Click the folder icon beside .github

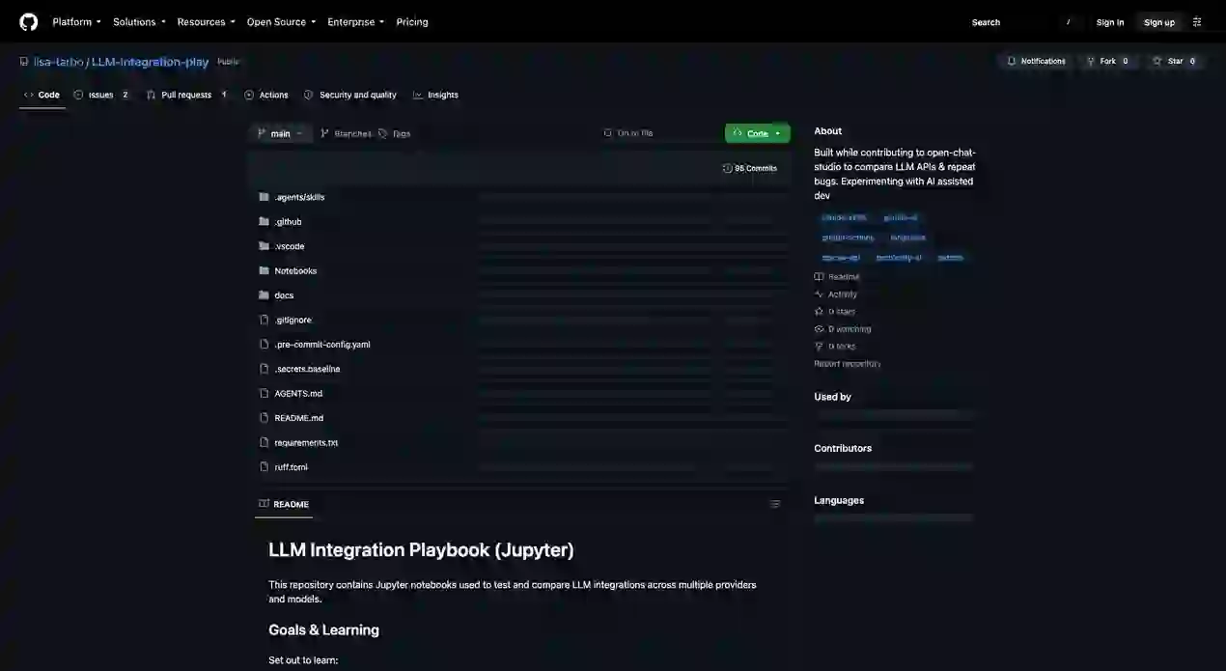[264, 221]
